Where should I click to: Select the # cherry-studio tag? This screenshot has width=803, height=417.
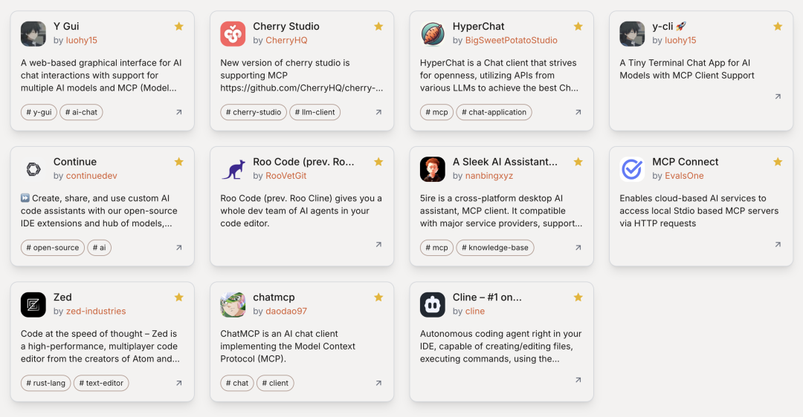(x=254, y=112)
